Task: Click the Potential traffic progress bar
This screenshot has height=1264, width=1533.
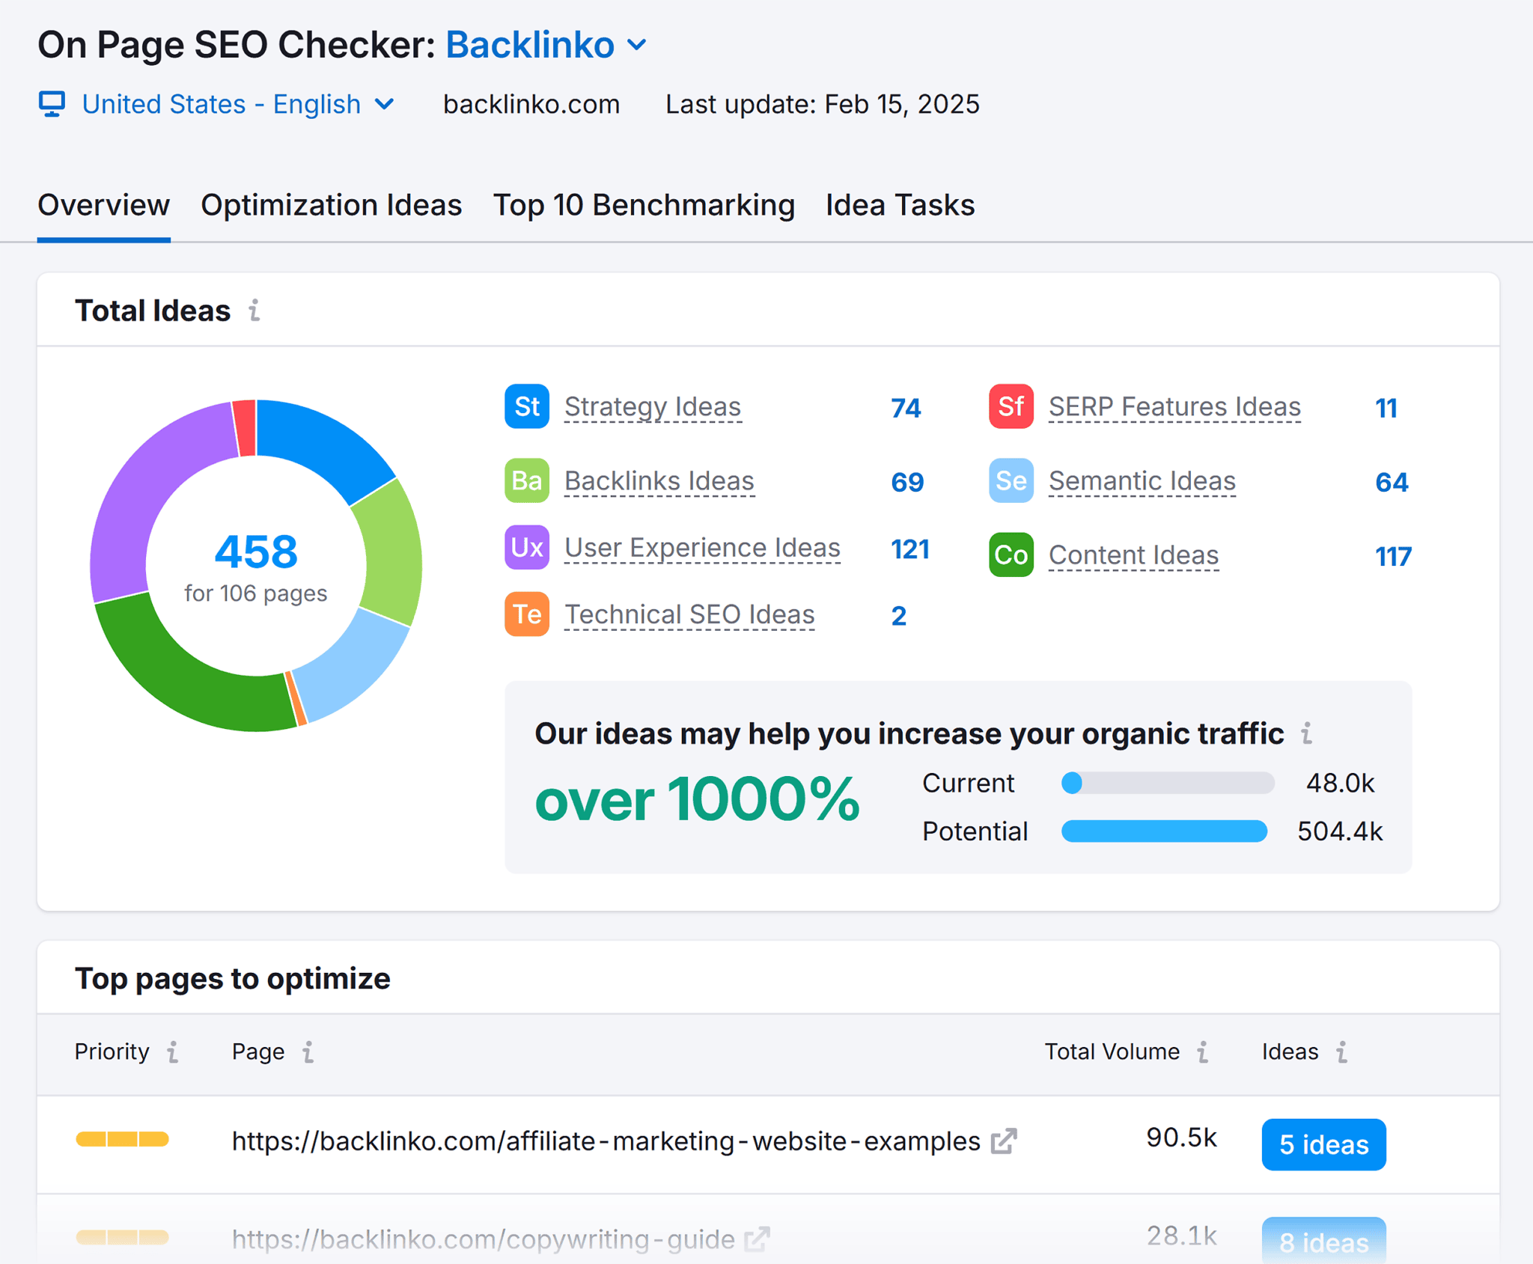Action: pos(1163,831)
